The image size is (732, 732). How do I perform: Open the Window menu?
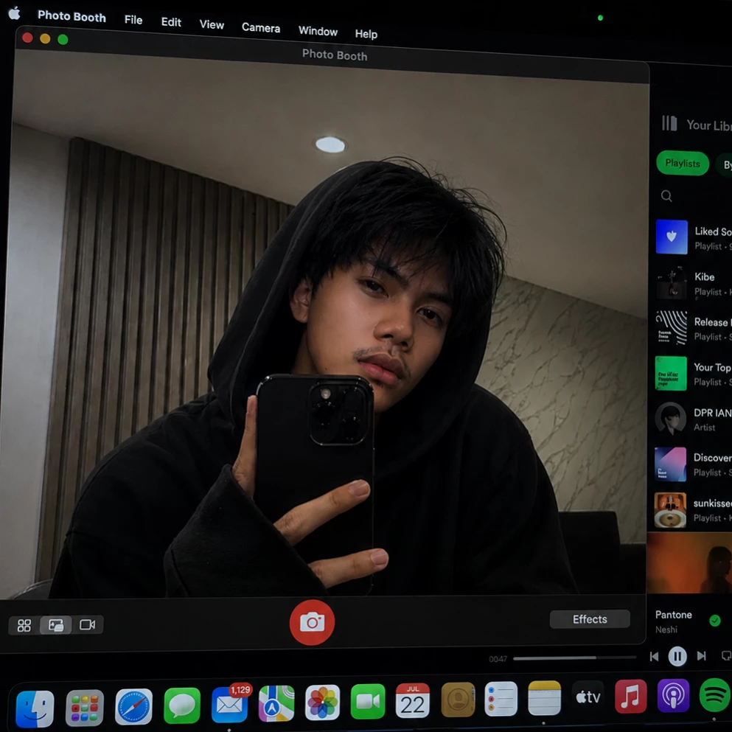318,31
